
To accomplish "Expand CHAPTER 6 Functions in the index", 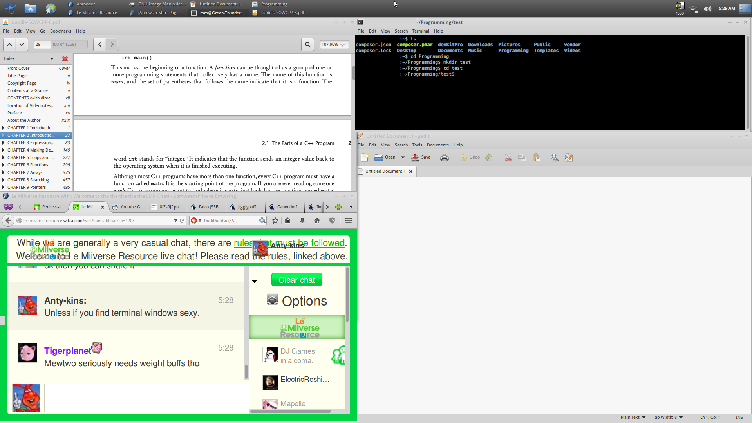I will [x=4, y=165].
